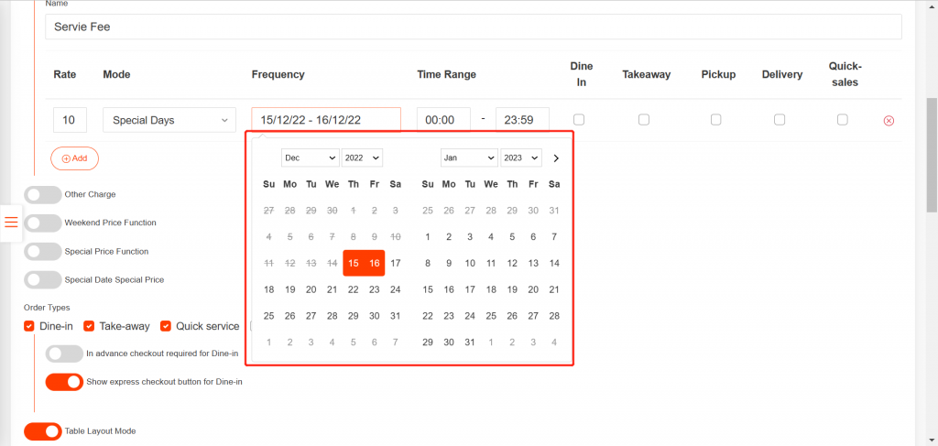Enable the Takeaway checkbox
The image size is (938, 446).
(644, 120)
